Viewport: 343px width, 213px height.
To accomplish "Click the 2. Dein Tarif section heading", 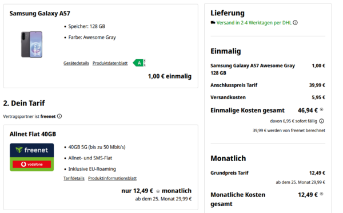I will coord(24,103).
